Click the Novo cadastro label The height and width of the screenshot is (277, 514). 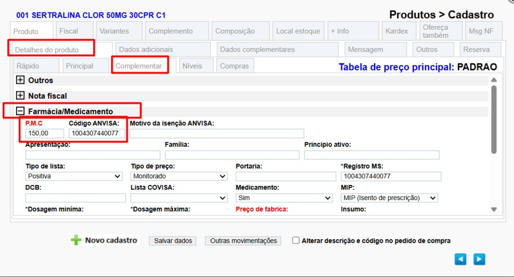click(x=111, y=240)
